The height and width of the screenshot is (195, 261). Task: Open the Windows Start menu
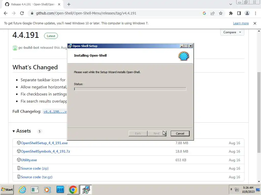pos(7,189)
